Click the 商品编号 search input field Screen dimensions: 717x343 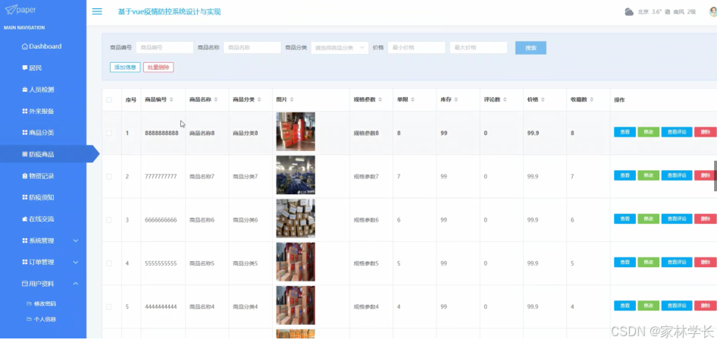(x=164, y=48)
